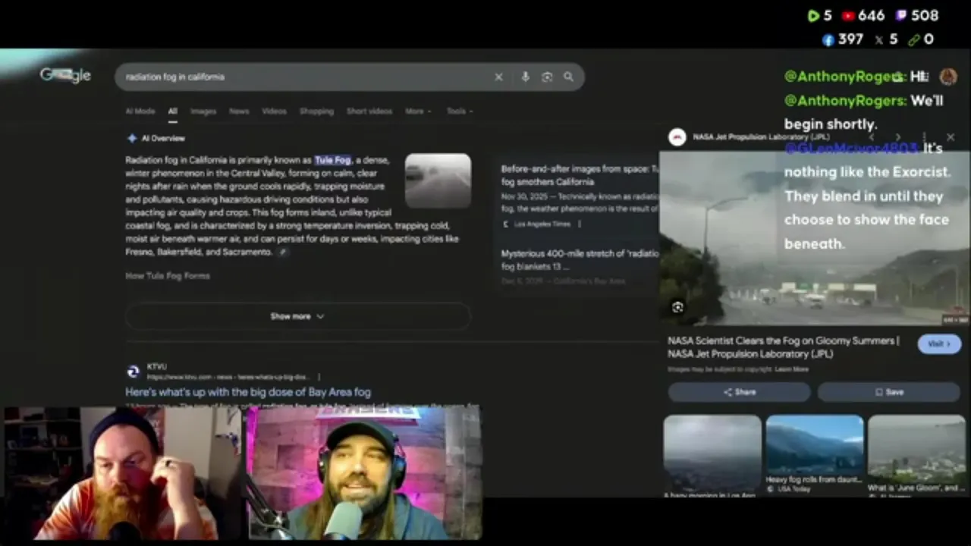Submit search with magnifier icon
Screen dimensions: 971x546
[568, 77]
